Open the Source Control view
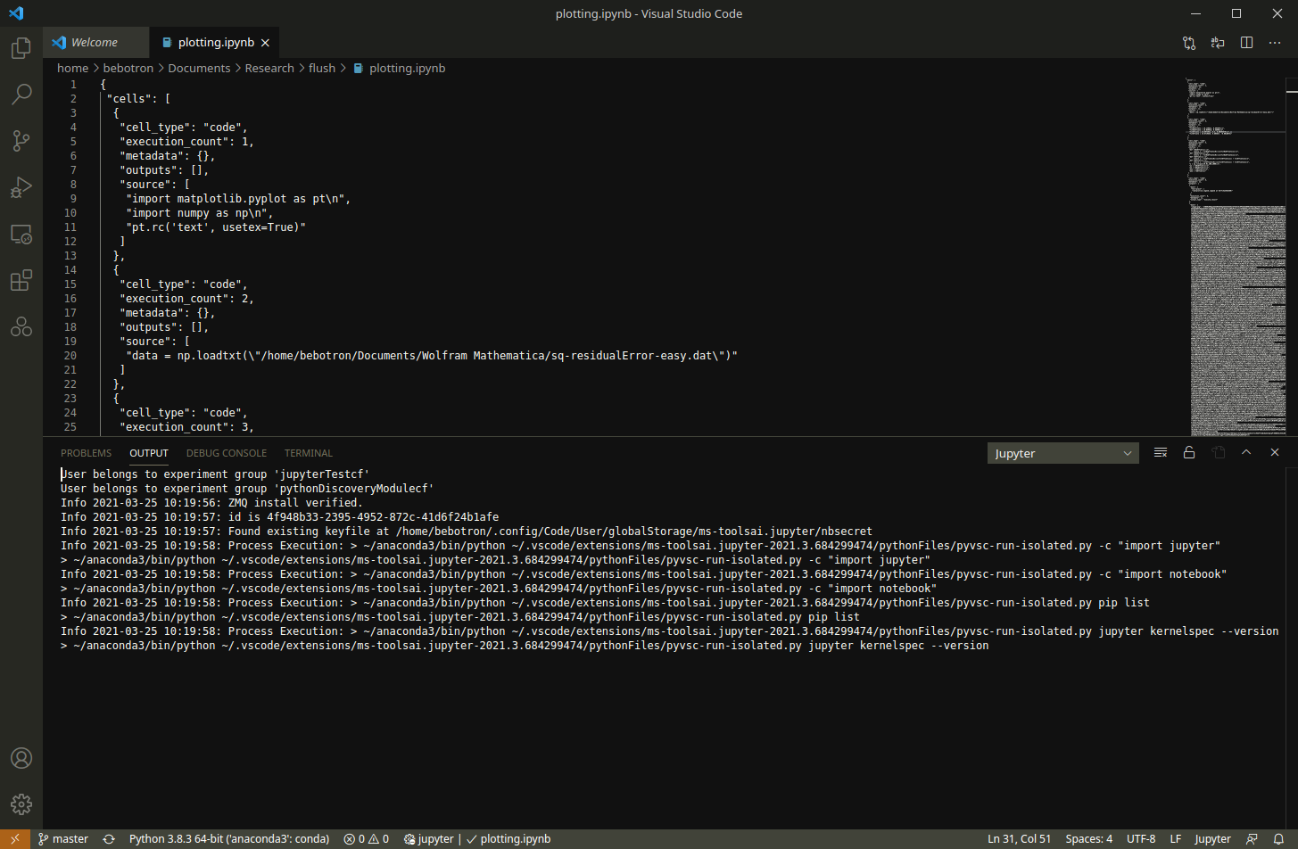This screenshot has width=1298, height=849. pos(21,140)
